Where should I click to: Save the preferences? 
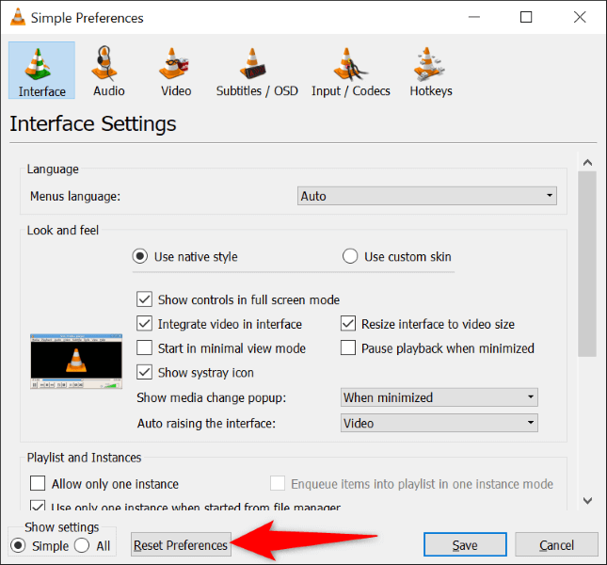click(x=465, y=545)
